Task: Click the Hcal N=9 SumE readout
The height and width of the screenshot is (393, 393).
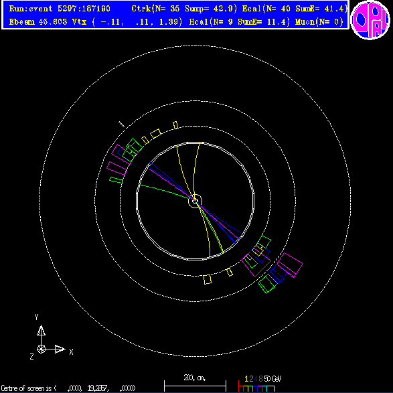Action: click(240, 22)
